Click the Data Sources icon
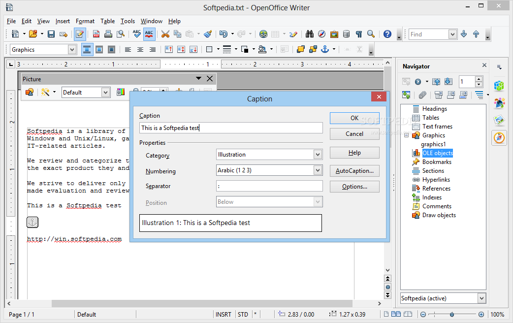This screenshot has height=323, width=513. [347, 34]
